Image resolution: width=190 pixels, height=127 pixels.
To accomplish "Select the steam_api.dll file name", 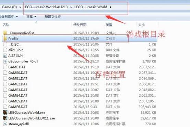I will [x=19, y=124].
